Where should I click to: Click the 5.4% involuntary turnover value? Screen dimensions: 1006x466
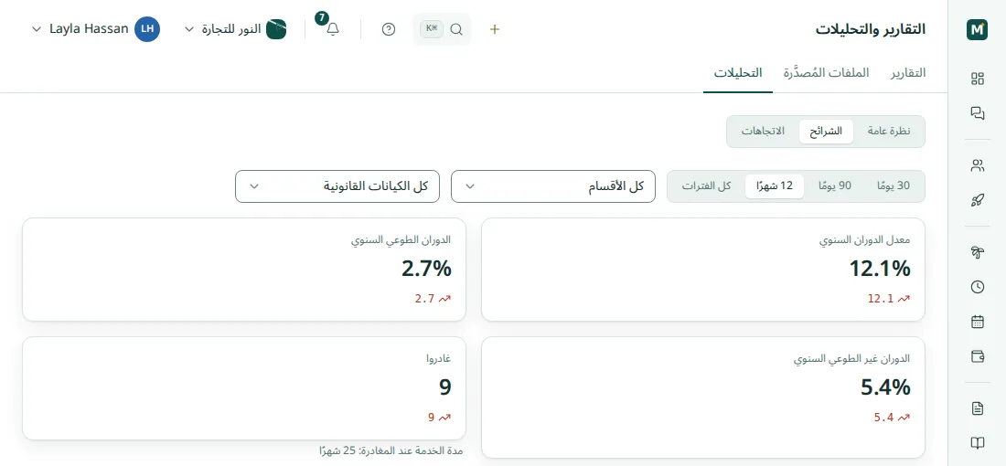[x=885, y=387]
